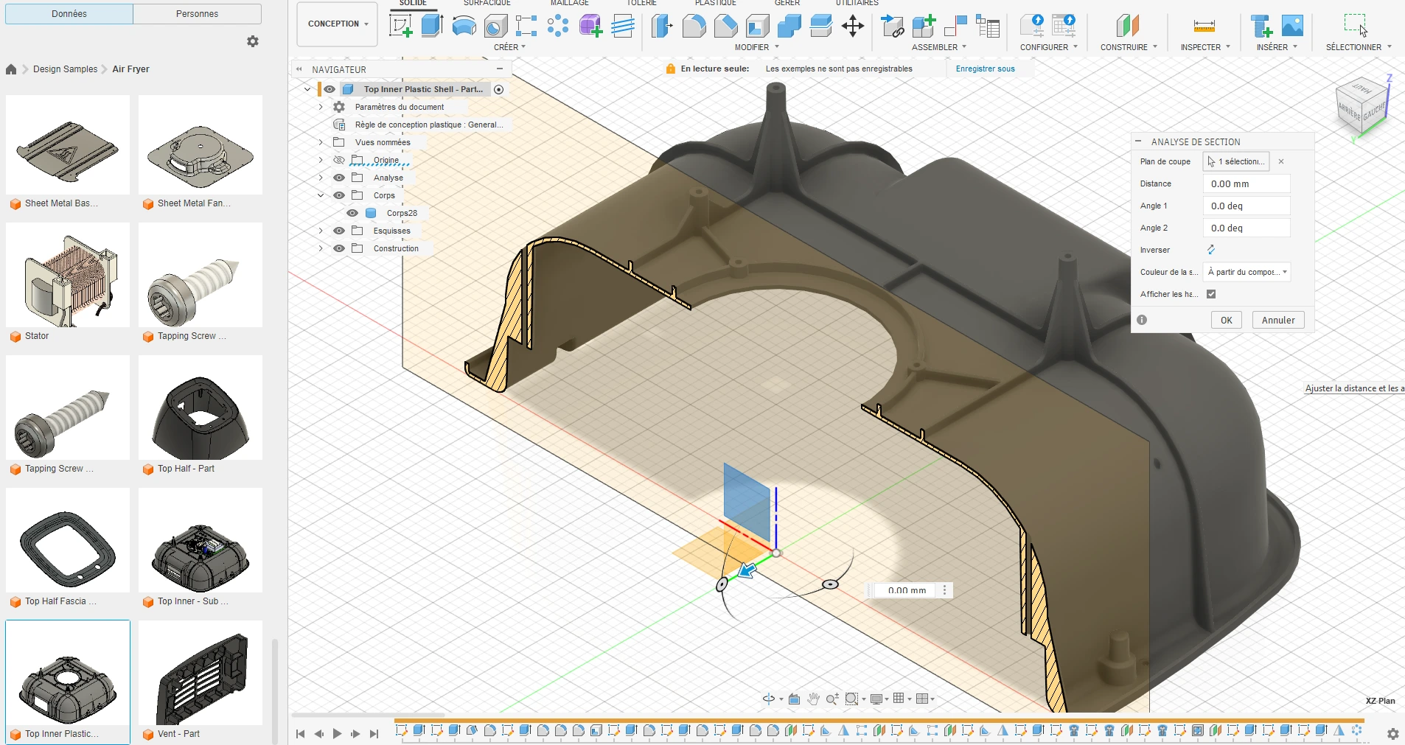Screen dimensions: 1405x745
Task: Activate the Revolve tool
Action: pos(464,26)
